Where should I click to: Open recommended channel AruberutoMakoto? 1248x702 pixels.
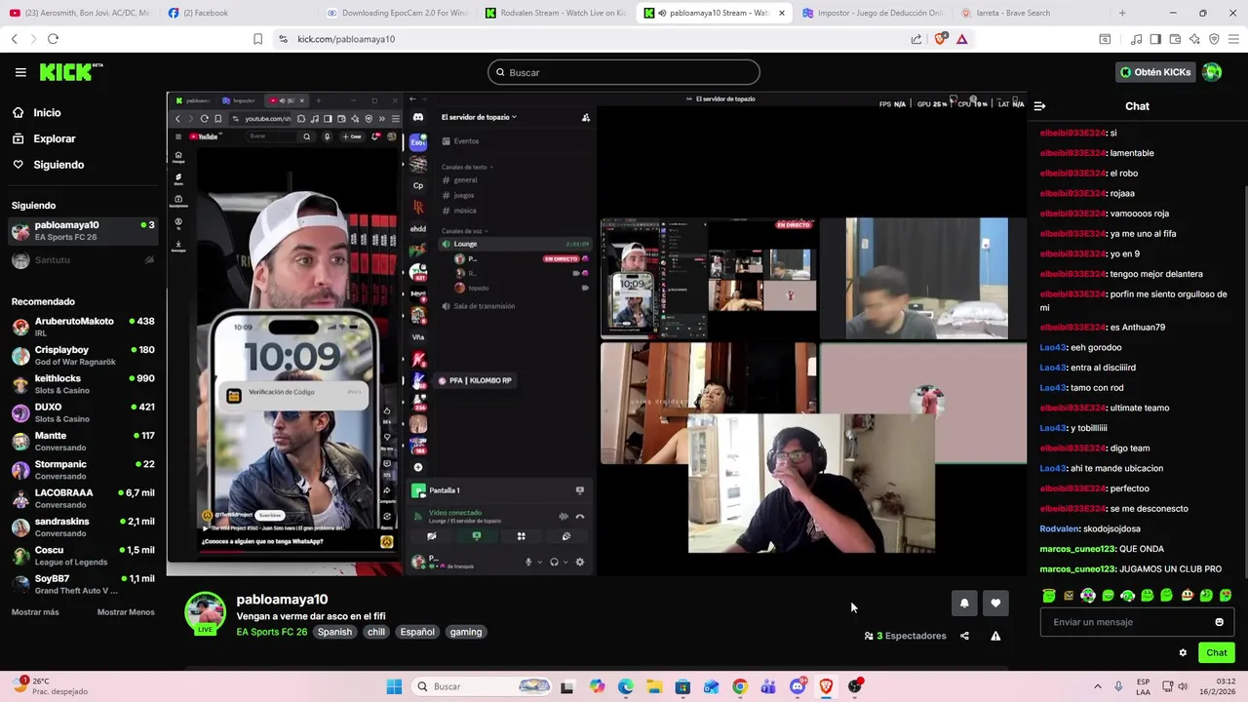83,327
